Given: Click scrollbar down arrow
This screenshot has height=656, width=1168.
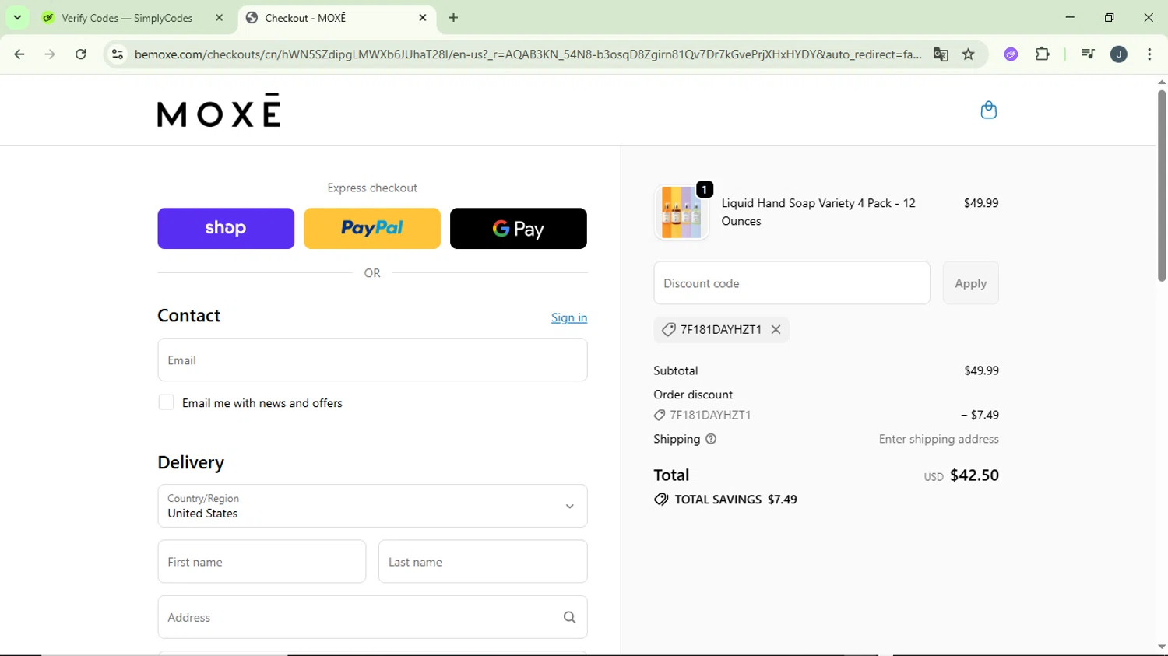Looking at the screenshot, I should coord(1162,647).
